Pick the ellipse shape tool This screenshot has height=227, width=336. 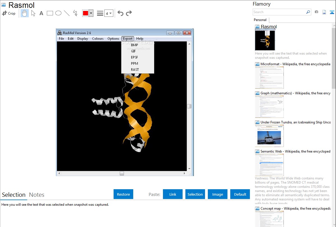tap(58, 13)
